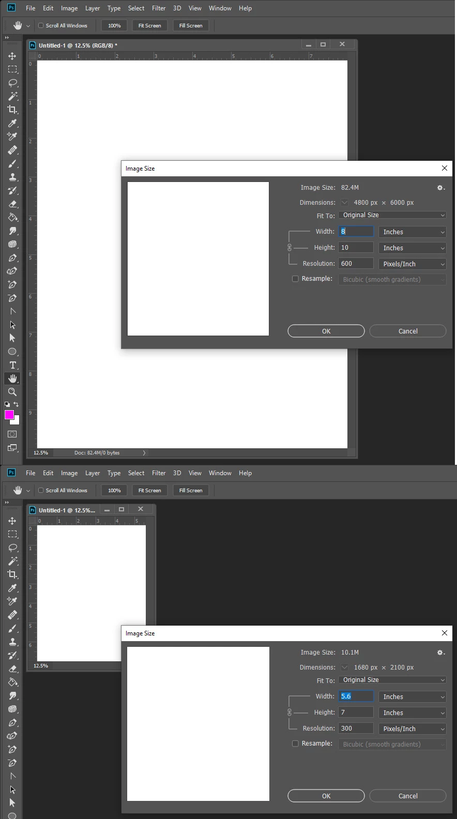Open the gear settings in the 82.4M Image Size dialog

coord(440,188)
